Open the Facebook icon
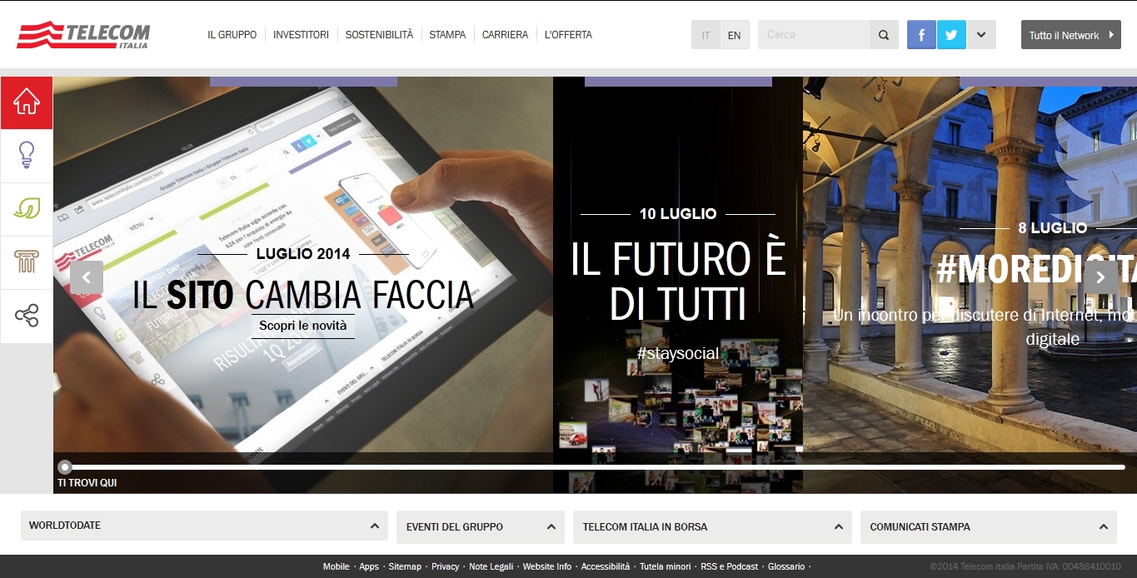The width and height of the screenshot is (1137, 578). (x=921, y=35)
